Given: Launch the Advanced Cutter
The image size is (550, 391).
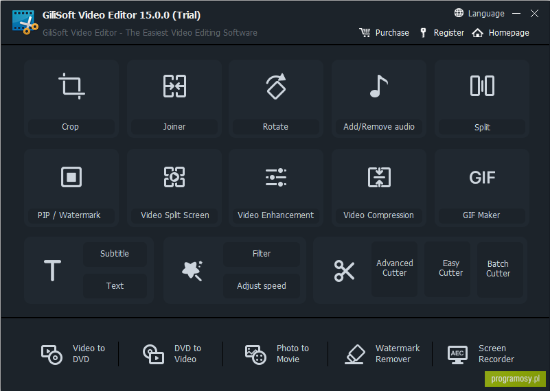Looking at the screenshot, I should (395, 268).
